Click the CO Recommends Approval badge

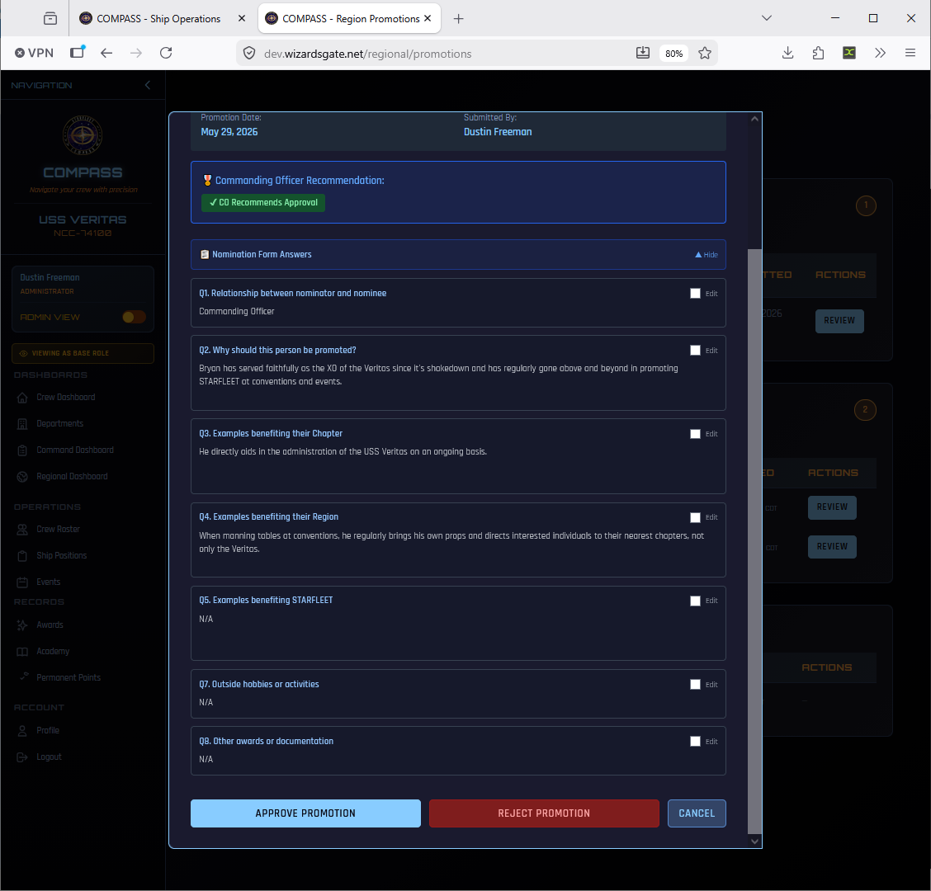coord(263,202)
